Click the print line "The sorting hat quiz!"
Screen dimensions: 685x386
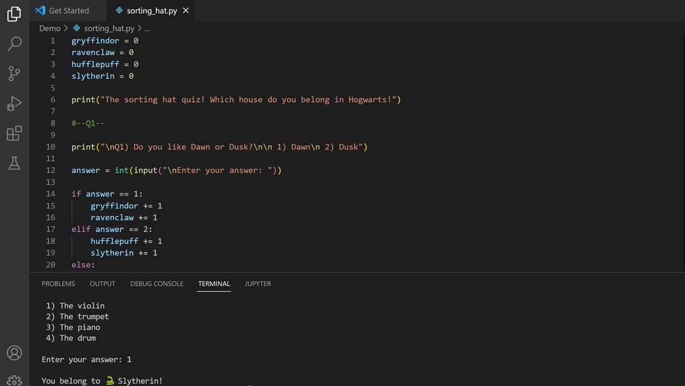(236, 100)
